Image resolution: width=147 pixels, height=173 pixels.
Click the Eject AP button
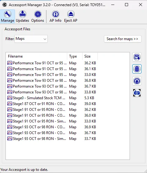71,16
